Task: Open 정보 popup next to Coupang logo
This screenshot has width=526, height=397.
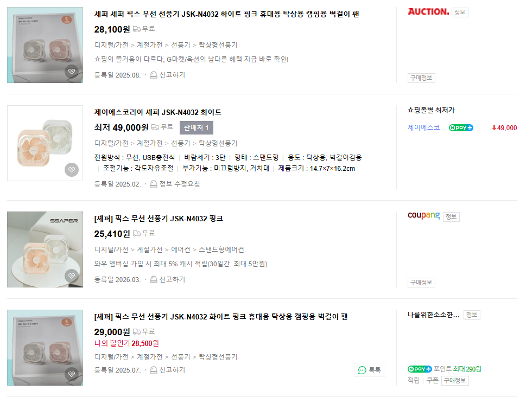Action: pyautogui.click(x=451, y=216)
